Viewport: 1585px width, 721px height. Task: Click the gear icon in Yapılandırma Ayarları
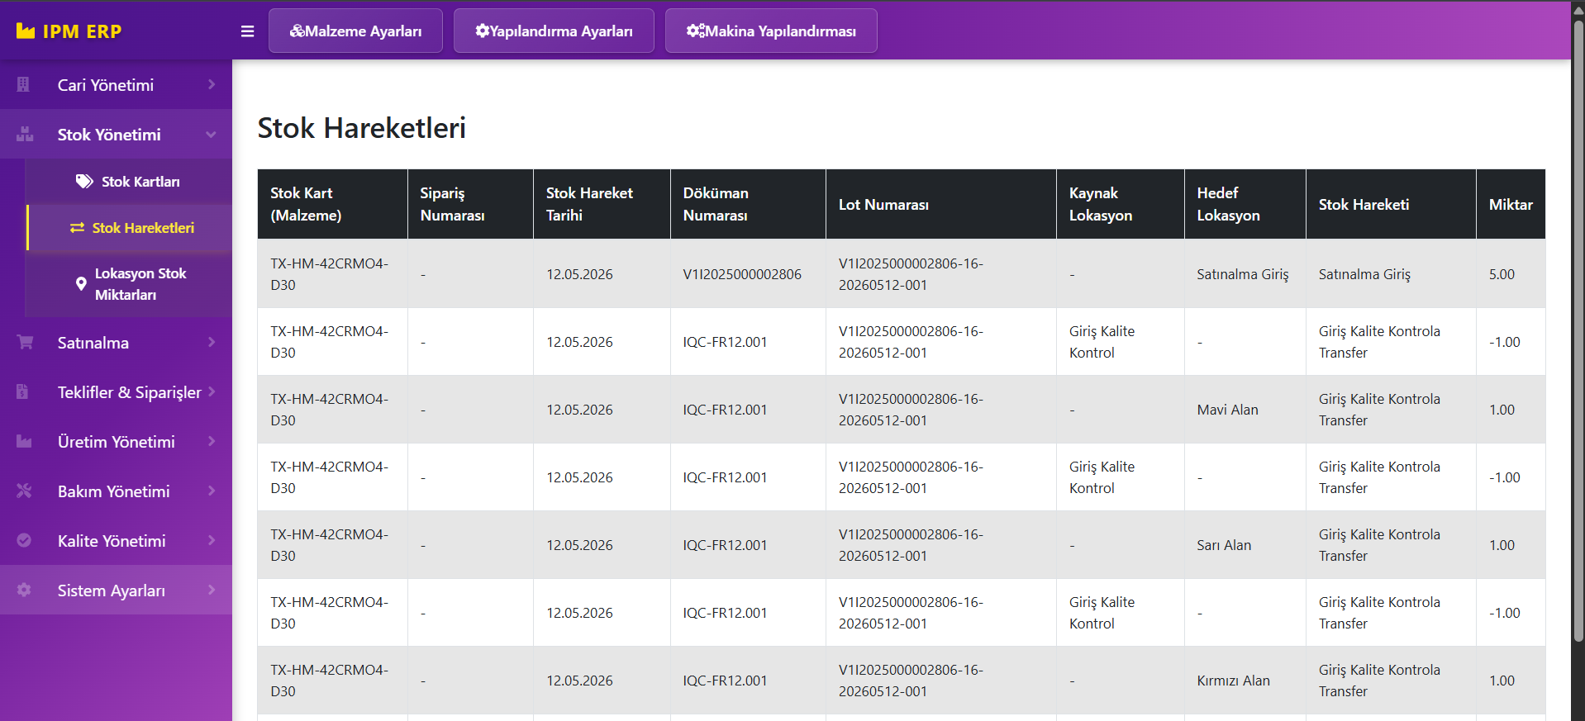(x=482, y=31)
